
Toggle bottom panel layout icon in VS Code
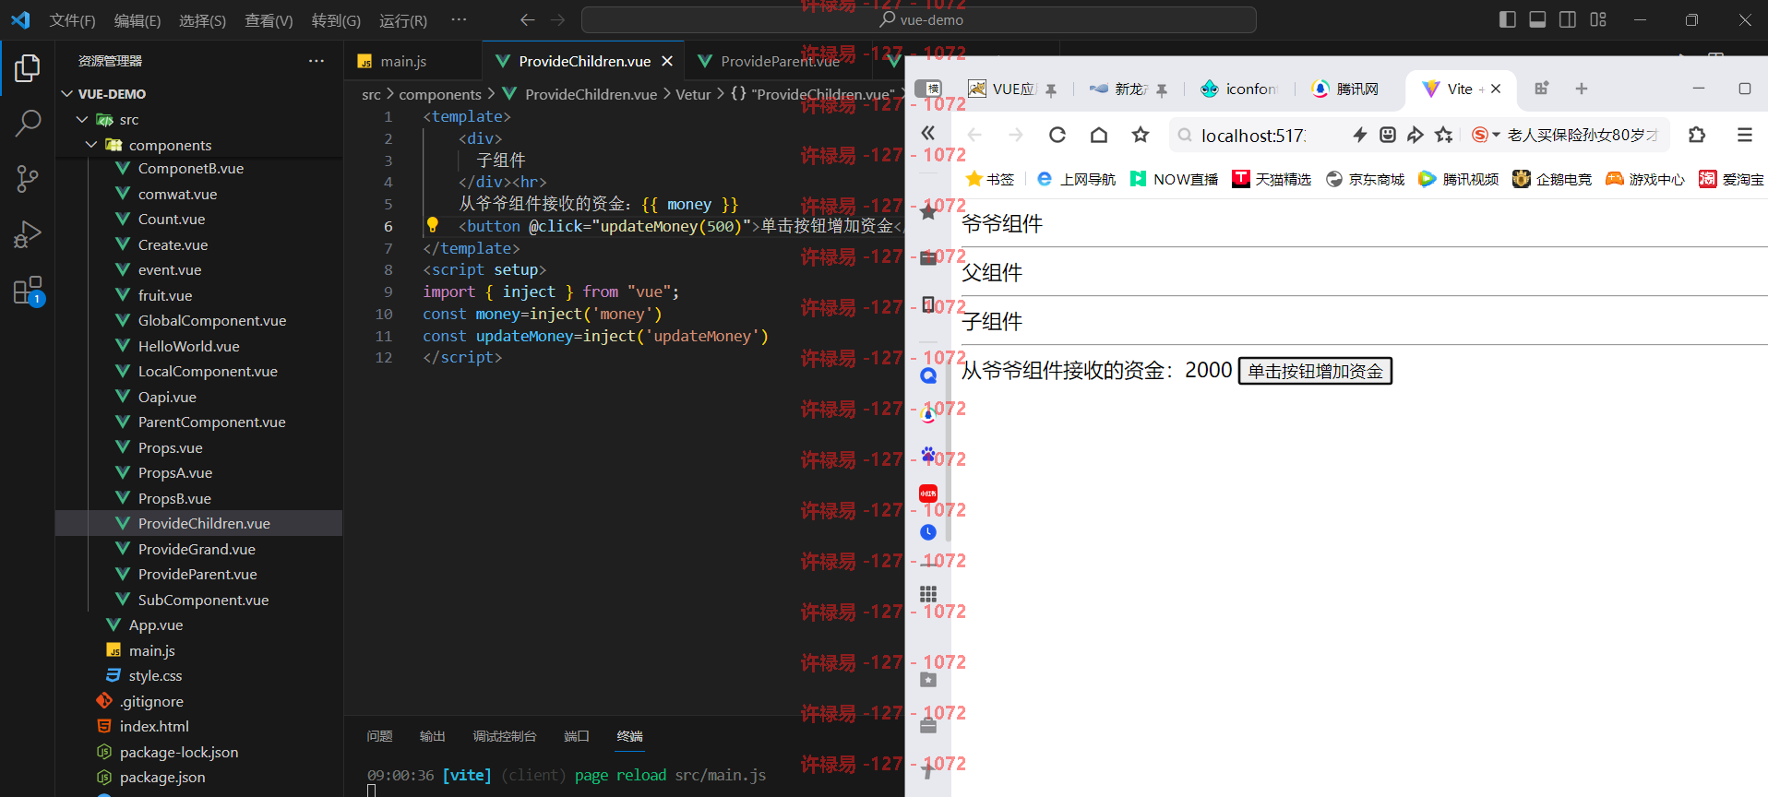(x=1537, y=19)
